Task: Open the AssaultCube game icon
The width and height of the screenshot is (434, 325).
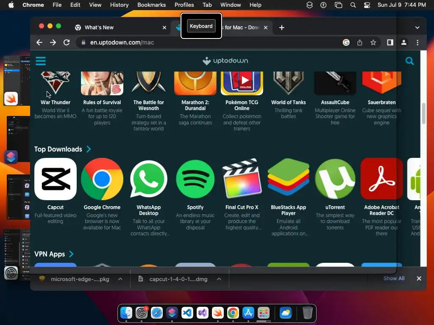Action: [x=335, y=83]
